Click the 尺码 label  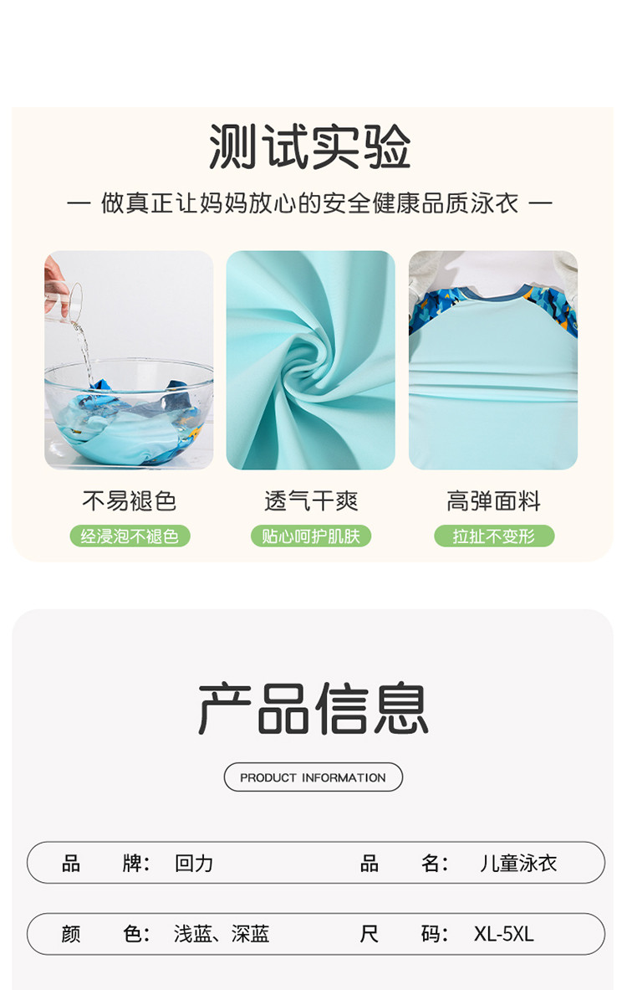[404, 934]
